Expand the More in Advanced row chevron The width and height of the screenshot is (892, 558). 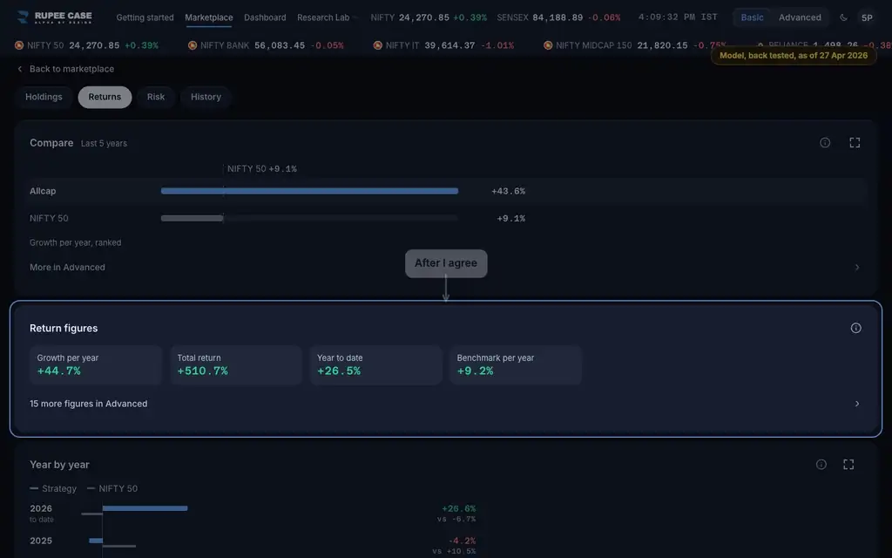pyautogui.click(x=857, y=268)
